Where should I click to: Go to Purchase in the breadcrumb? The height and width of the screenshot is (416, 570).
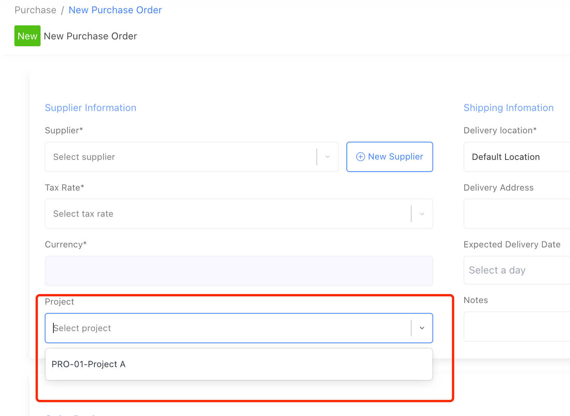(35, 10)
